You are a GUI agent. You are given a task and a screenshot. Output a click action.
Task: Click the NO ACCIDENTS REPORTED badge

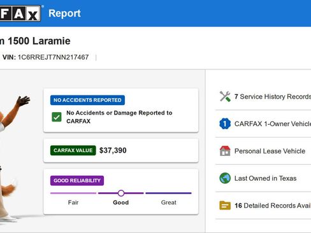pos(87,100)
